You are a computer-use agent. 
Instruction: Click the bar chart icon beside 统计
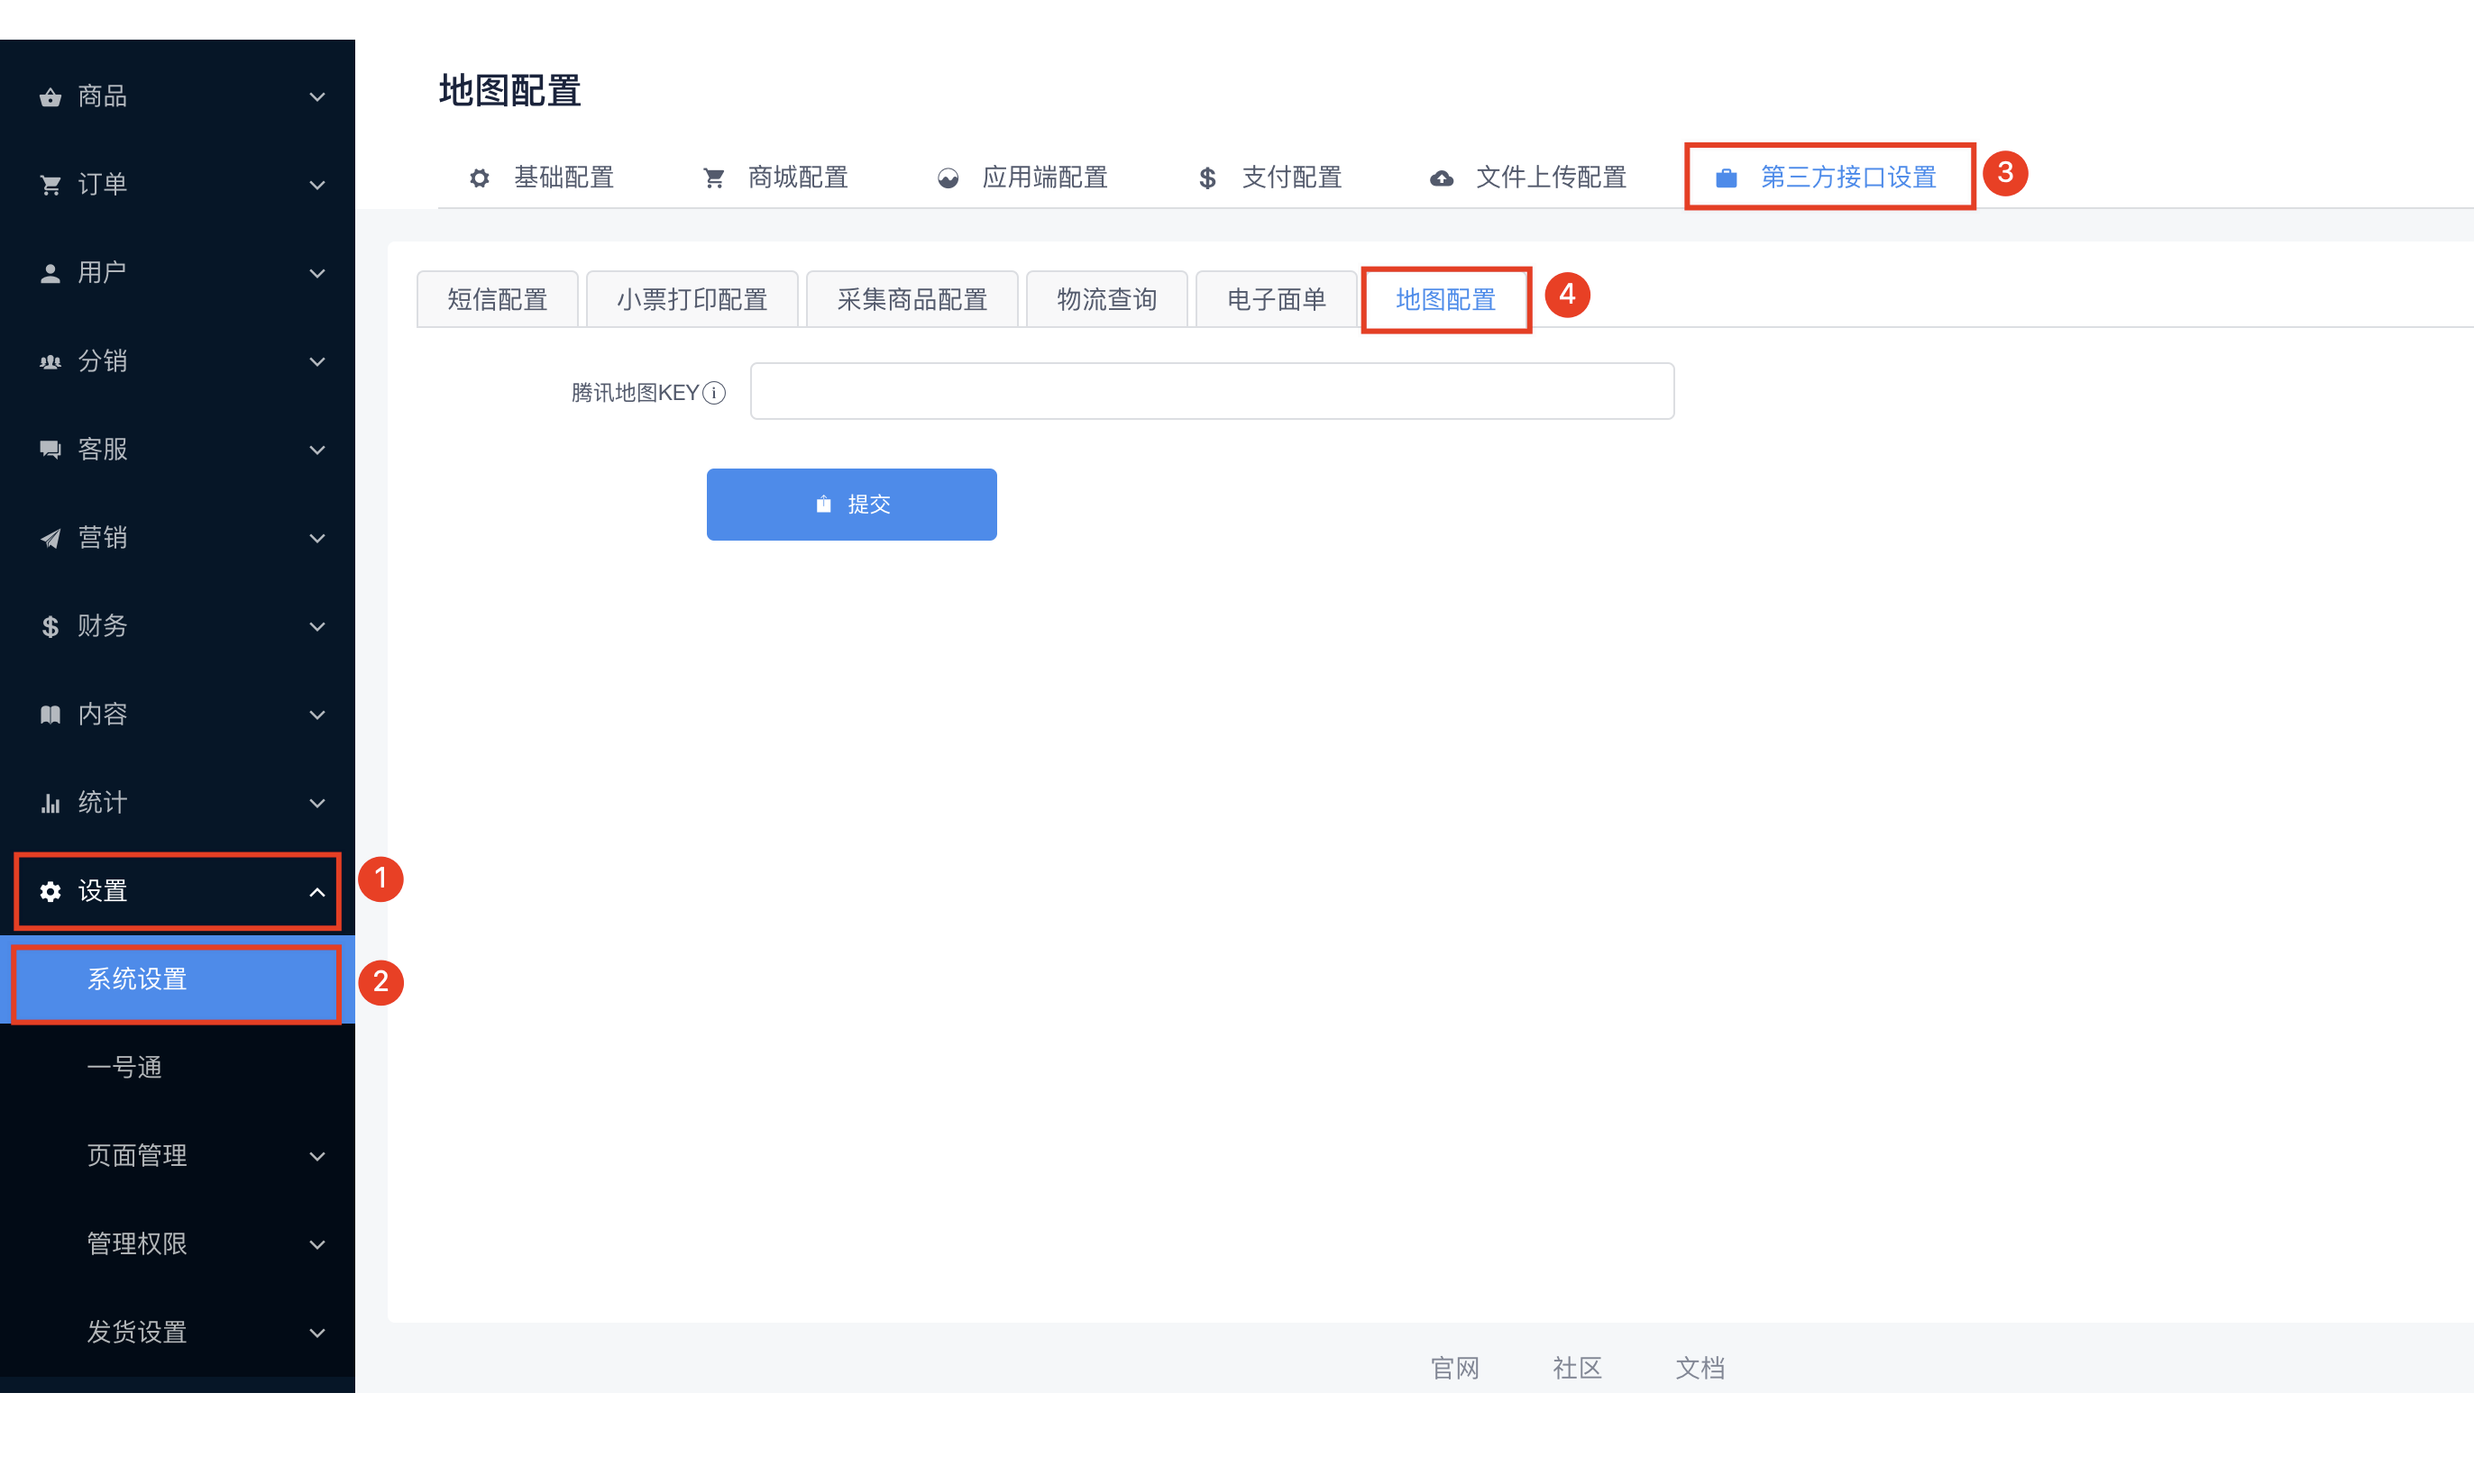[50, 803]
